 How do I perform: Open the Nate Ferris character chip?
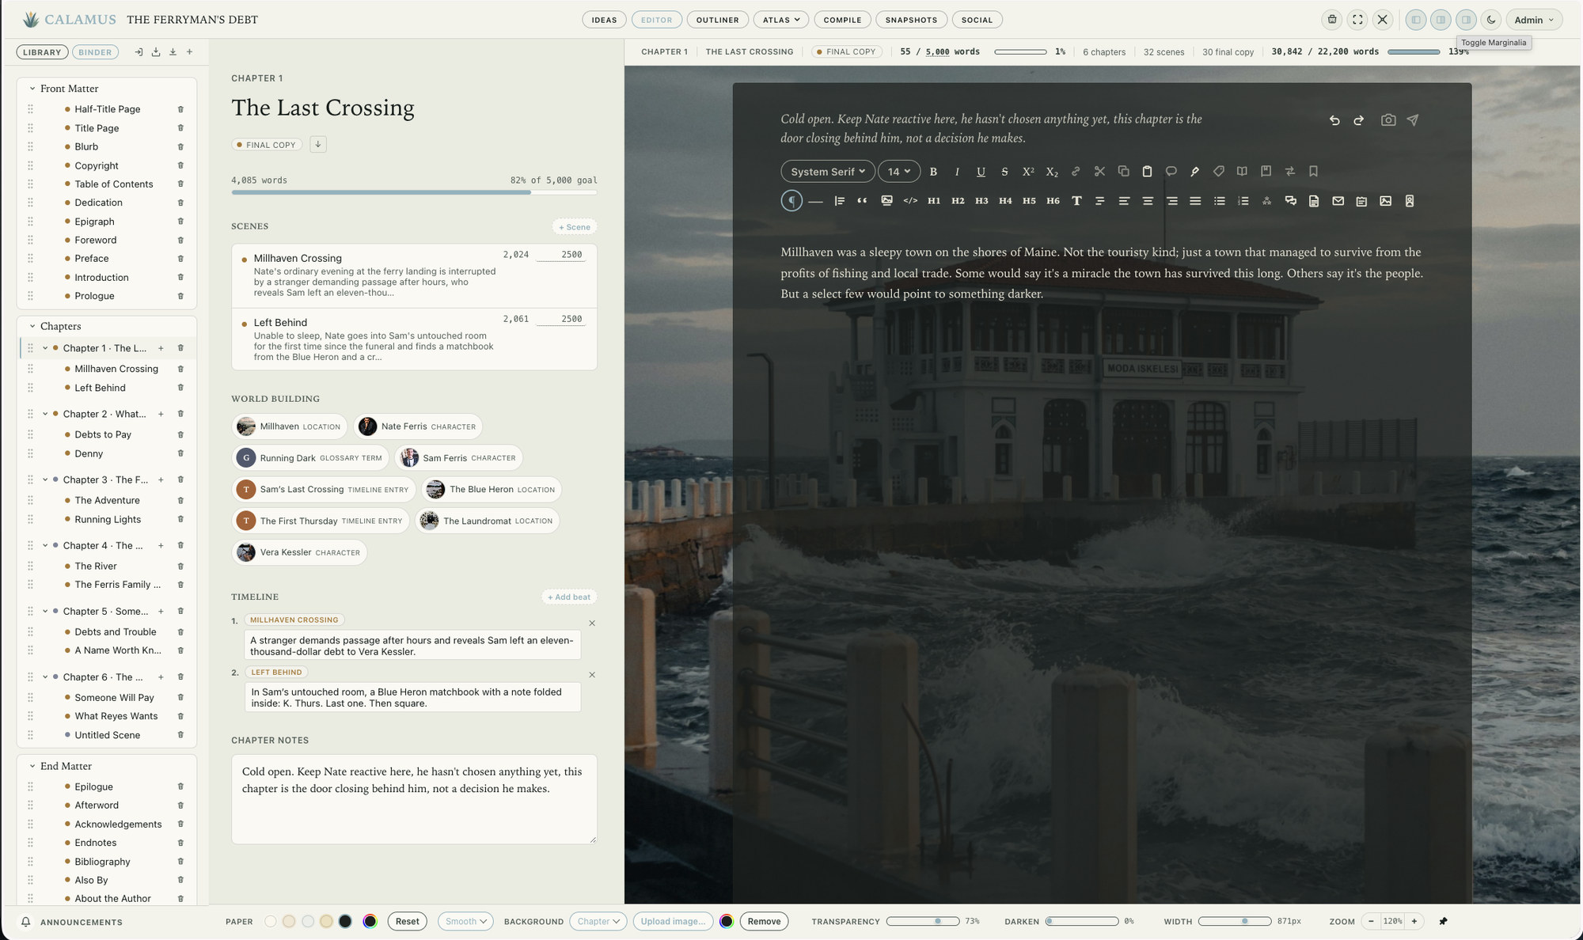pos(418,426)
